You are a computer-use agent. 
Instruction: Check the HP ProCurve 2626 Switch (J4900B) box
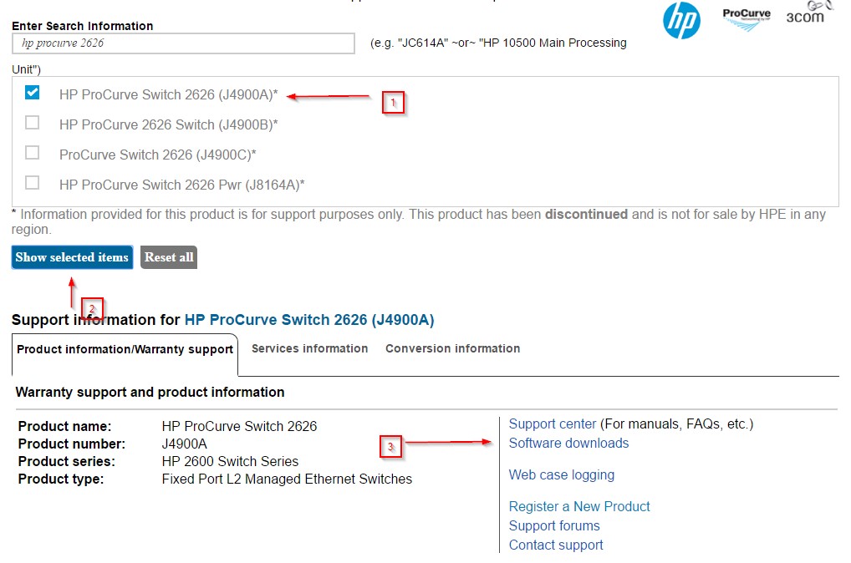(x=32, y=123)
